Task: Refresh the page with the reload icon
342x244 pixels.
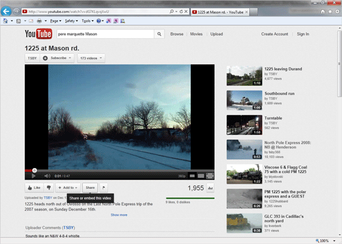Action: pyautogui.click(x=181, y=11)
